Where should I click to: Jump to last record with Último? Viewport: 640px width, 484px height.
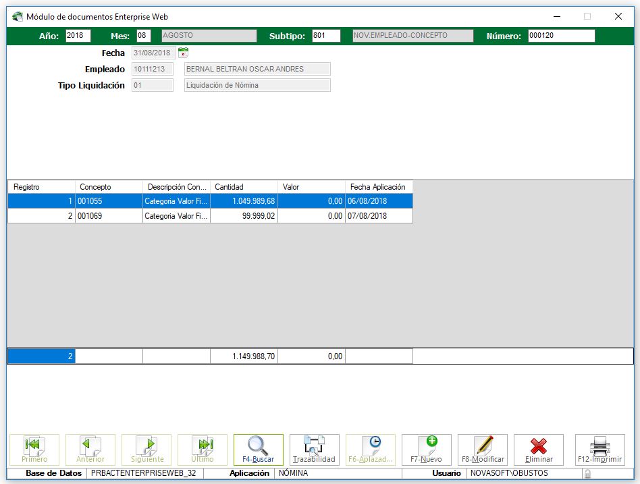tap(203, 450)
